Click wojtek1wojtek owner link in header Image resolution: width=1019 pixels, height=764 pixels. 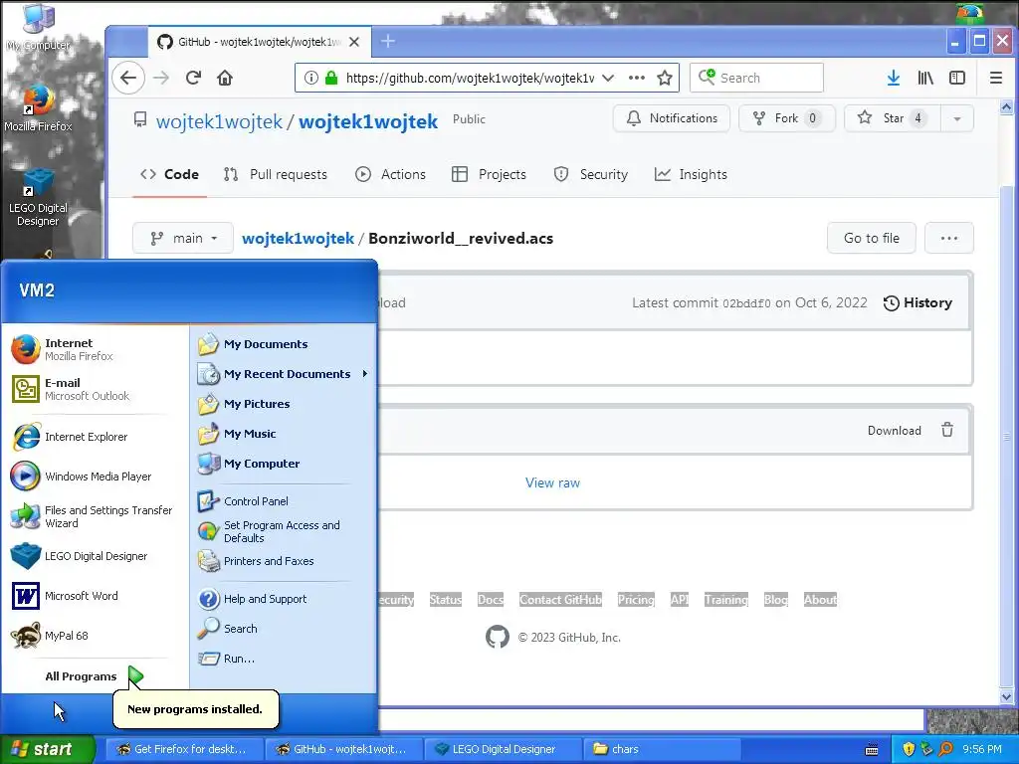[x=219, y=121]
